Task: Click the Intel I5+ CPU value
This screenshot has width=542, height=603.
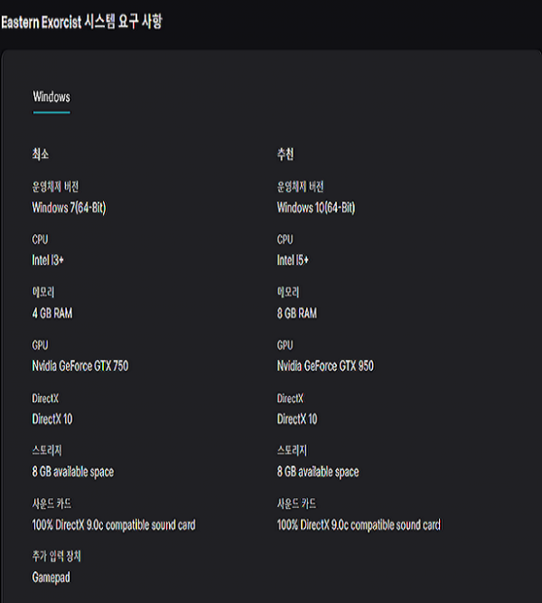Action: [293, 260]
